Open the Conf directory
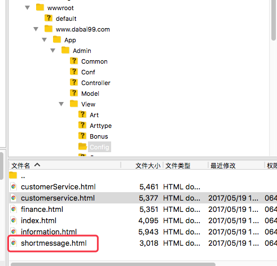 88,72
